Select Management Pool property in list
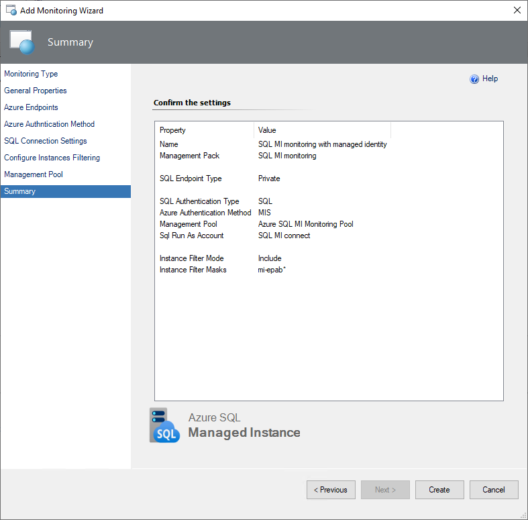 point(189,224)
